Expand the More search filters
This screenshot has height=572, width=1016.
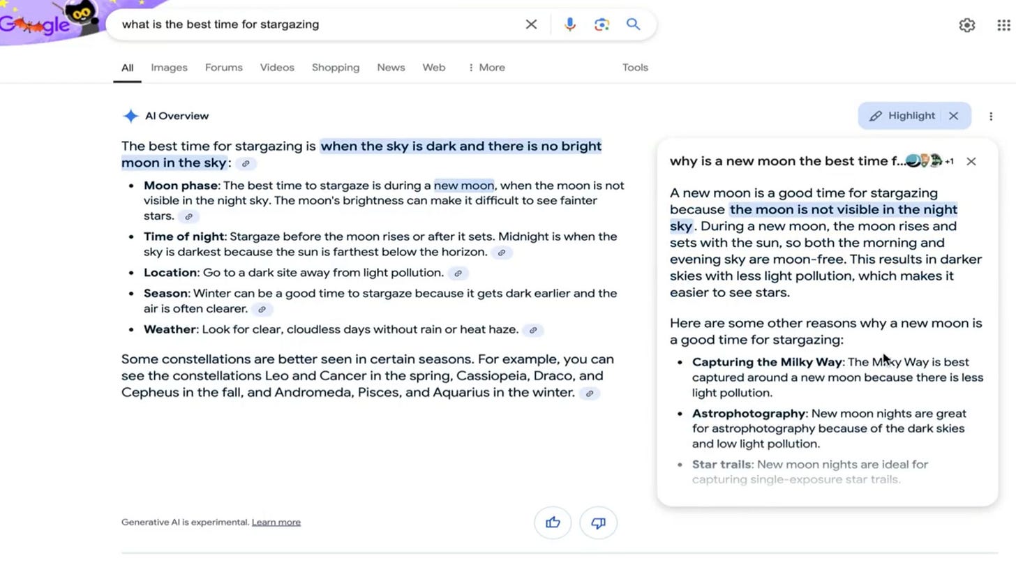click(x=486, y=68)
